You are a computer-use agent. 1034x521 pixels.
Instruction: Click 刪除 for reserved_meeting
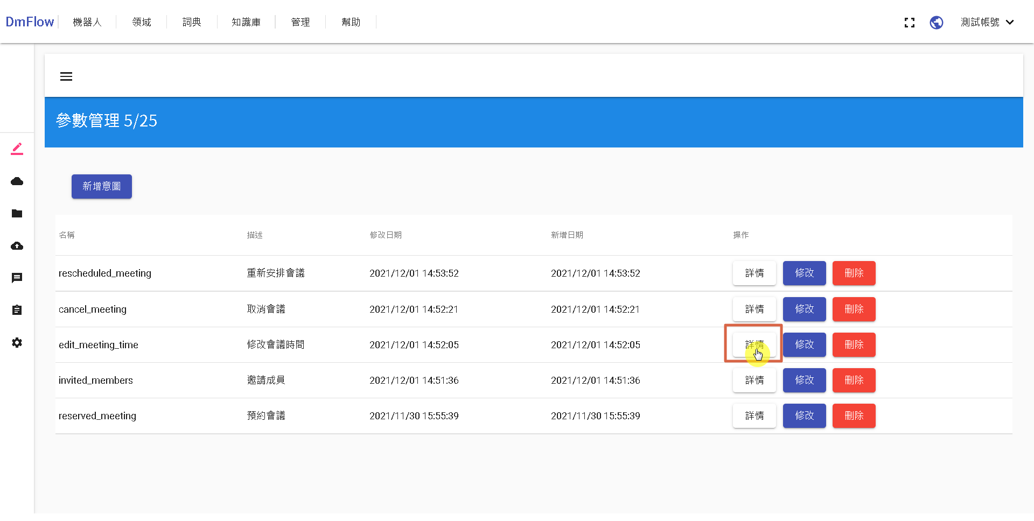pyautogui.click(x=854, y=416)
